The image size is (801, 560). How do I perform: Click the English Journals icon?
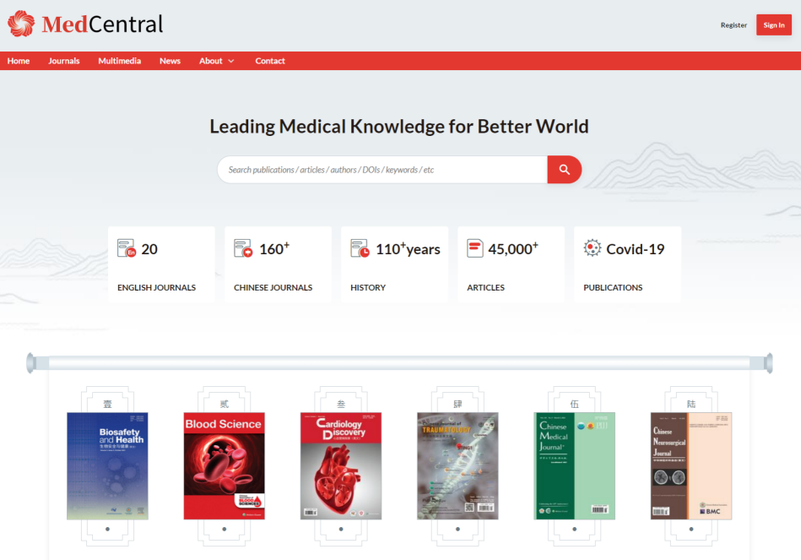[126, 248]
